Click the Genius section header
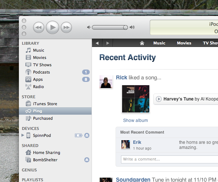 (x=29, y=170)
